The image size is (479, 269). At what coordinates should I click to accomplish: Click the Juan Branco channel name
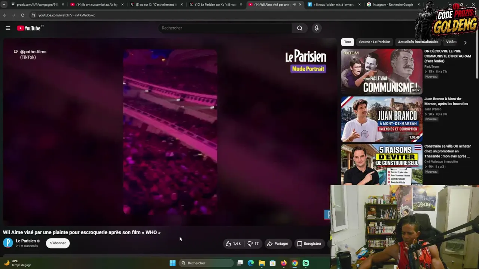point(433,109)
